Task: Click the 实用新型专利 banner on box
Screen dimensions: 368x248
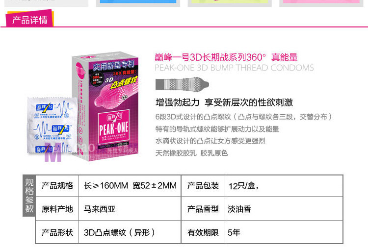Action: tap(113, 65)
